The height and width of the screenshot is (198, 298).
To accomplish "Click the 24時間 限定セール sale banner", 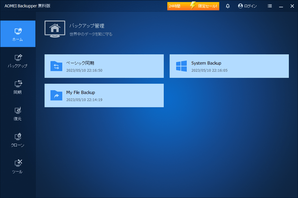I will 193,6.
